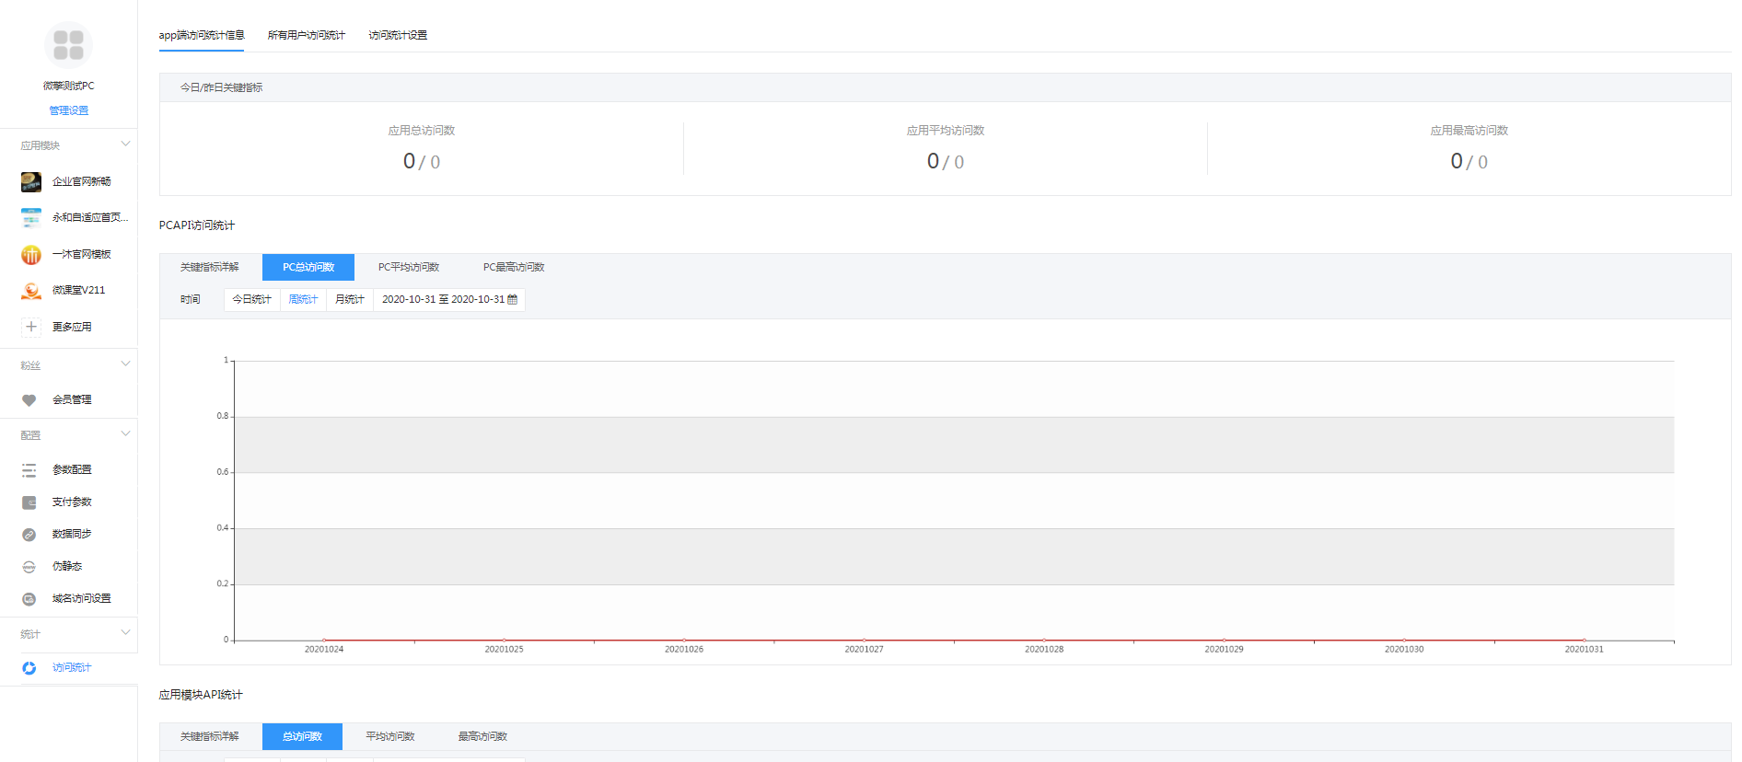Viewport: 1742px width, 762px height.
Task: Click the 20201031 data point on chart
Action: [x=1584, y=640]
